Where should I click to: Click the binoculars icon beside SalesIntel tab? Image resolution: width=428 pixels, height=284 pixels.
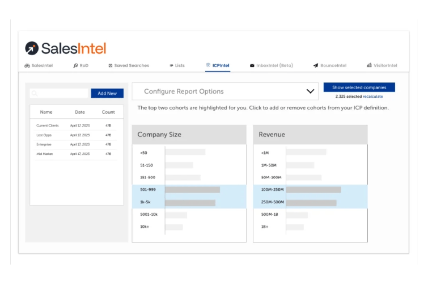click(27, 66)
